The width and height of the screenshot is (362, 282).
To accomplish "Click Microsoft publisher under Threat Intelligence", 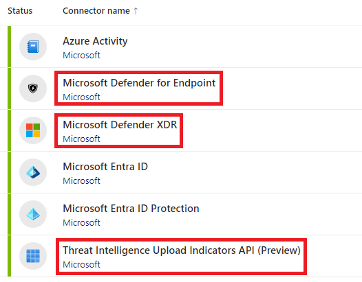I will 81,265.
